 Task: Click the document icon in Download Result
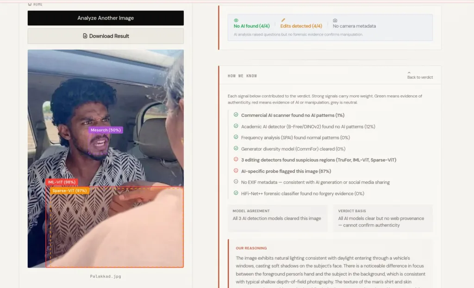[85, 36]
